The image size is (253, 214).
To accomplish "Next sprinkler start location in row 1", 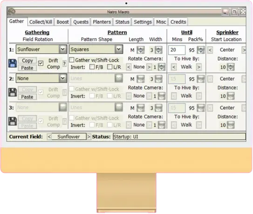I will coord(244,50).
